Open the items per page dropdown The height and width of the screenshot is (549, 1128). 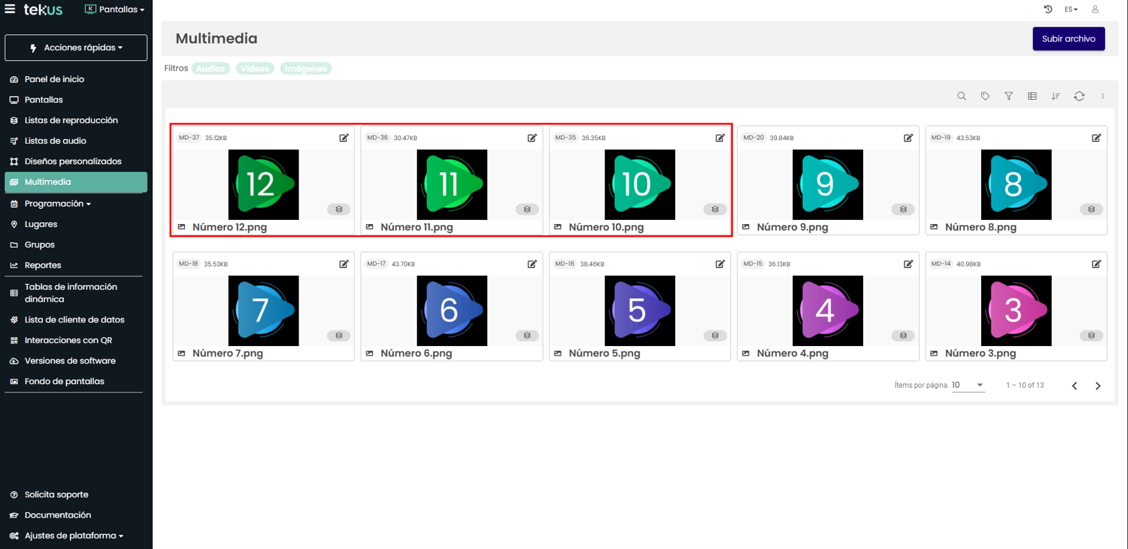click(x=968, y=385)
